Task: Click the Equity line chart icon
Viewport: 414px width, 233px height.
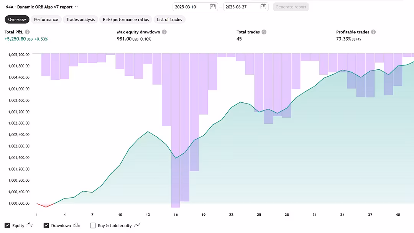Action: click(30, 225)
